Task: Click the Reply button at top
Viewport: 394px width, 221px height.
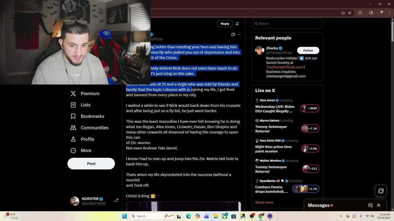Action: coord(225,24)
